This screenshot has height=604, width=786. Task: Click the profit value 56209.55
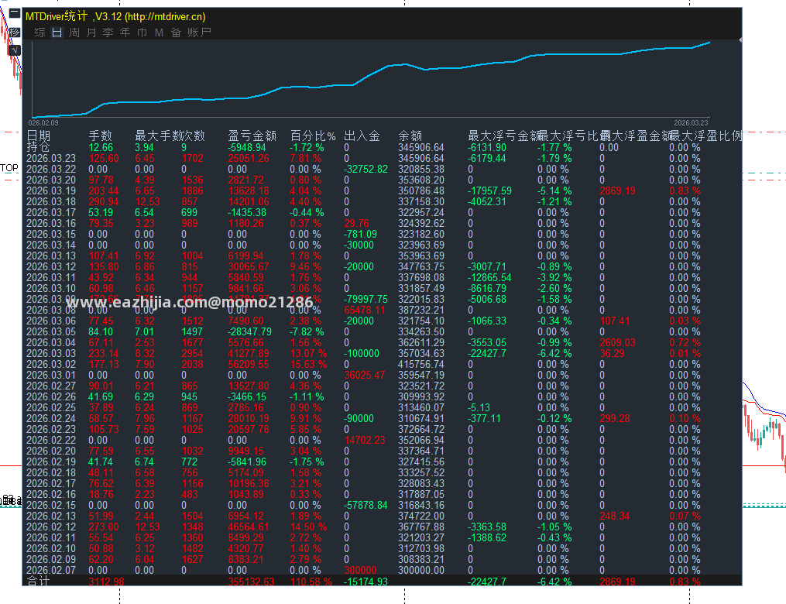(x=248, y=365)
